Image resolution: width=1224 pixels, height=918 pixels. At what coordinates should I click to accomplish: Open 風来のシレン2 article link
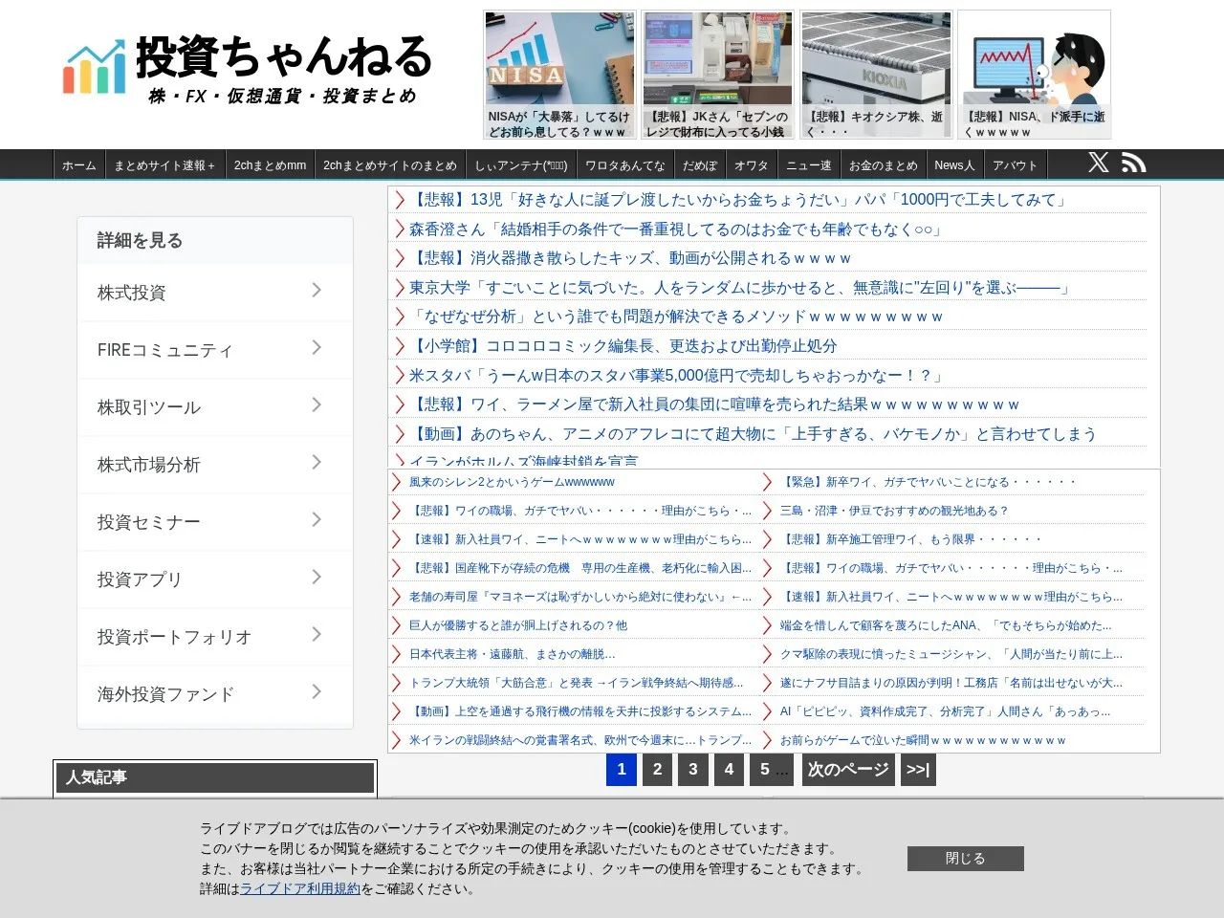pos(512,482)
